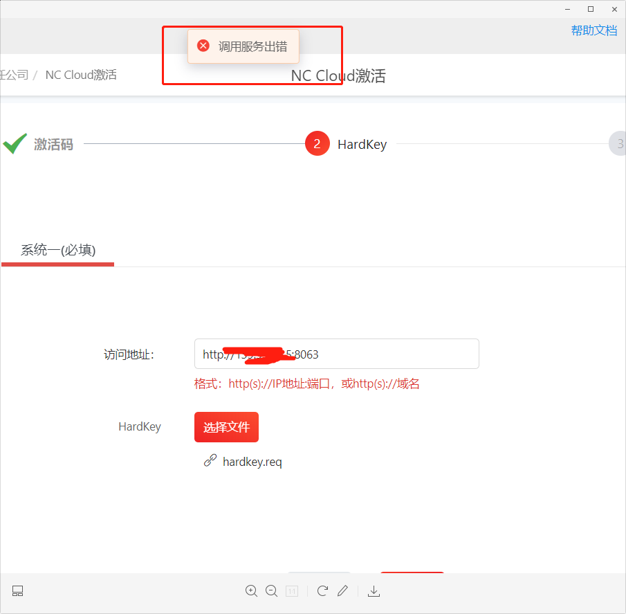The width and height of the screenshot is (626, 614).
Task: Reset image to 1:1 actual size
Action: pos(292,591)
